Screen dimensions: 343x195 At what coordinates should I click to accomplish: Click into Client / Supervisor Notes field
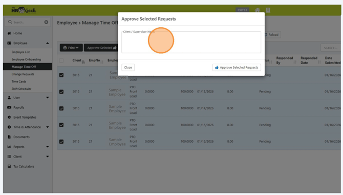[191, 42]
